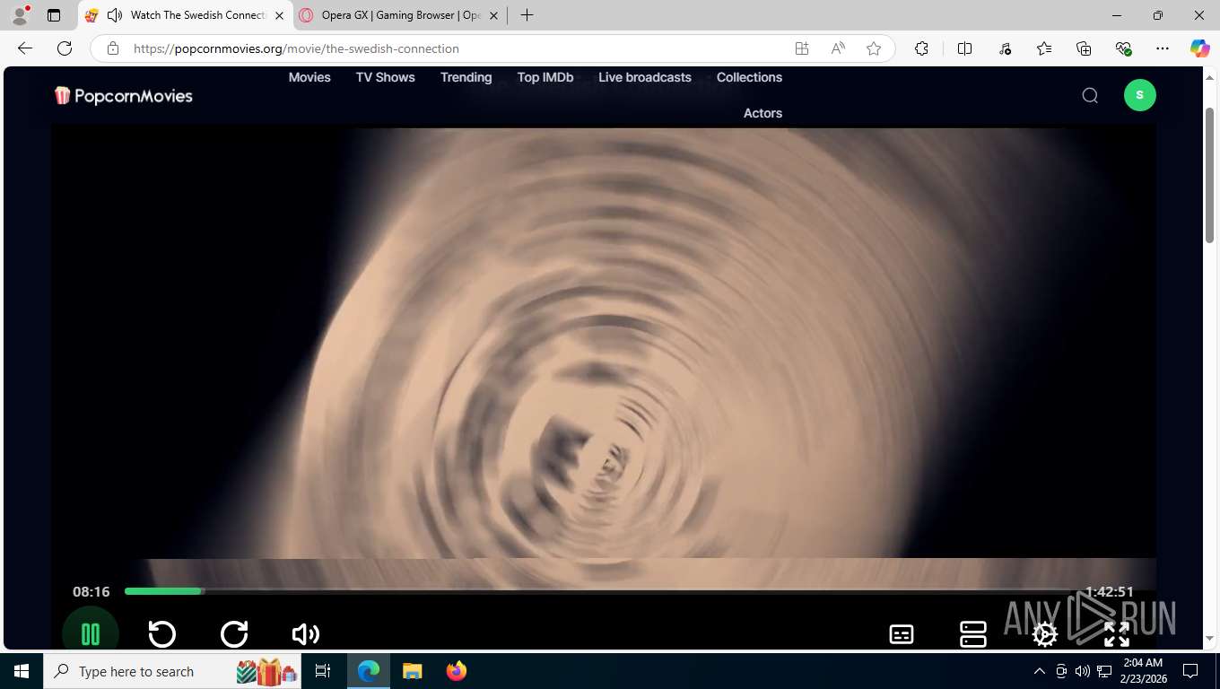Open the Movies menu

309,77
